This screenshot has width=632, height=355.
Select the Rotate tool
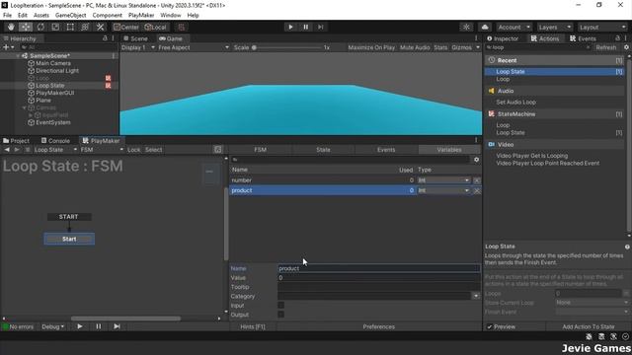40,27
